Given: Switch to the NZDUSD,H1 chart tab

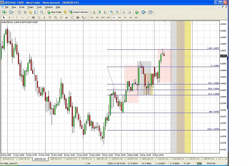Looking at the screenshot, I should [x=148, y=159].
